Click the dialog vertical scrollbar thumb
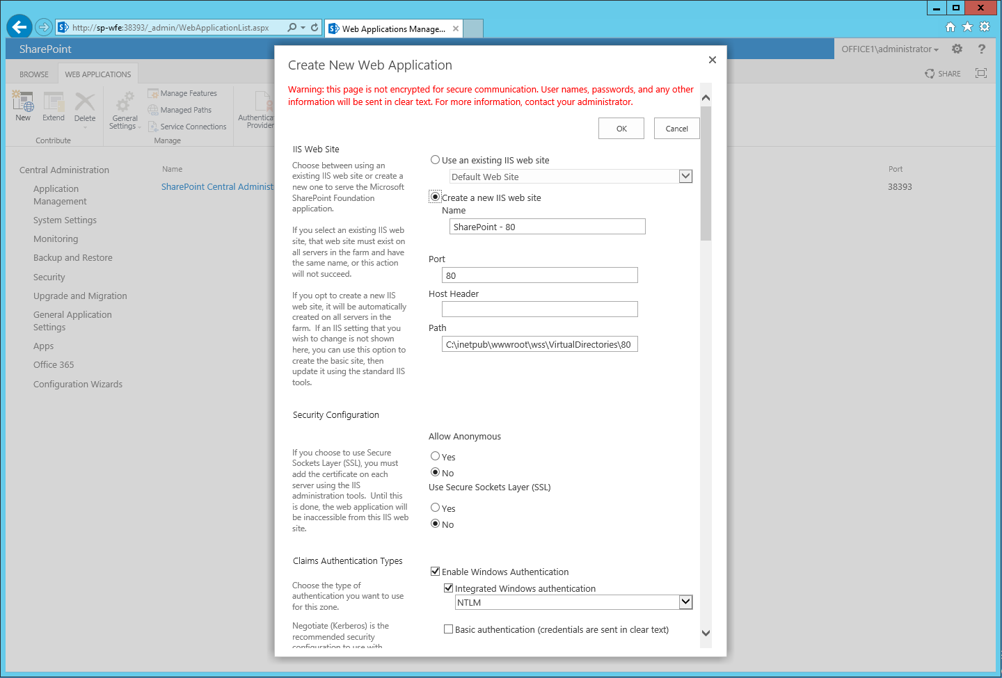 [x=706, y=172]
